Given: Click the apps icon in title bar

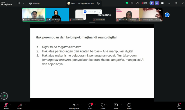Looking at the screenshot, I should 137,3.
